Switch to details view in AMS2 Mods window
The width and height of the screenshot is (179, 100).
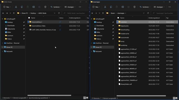[x=84, y=98]
